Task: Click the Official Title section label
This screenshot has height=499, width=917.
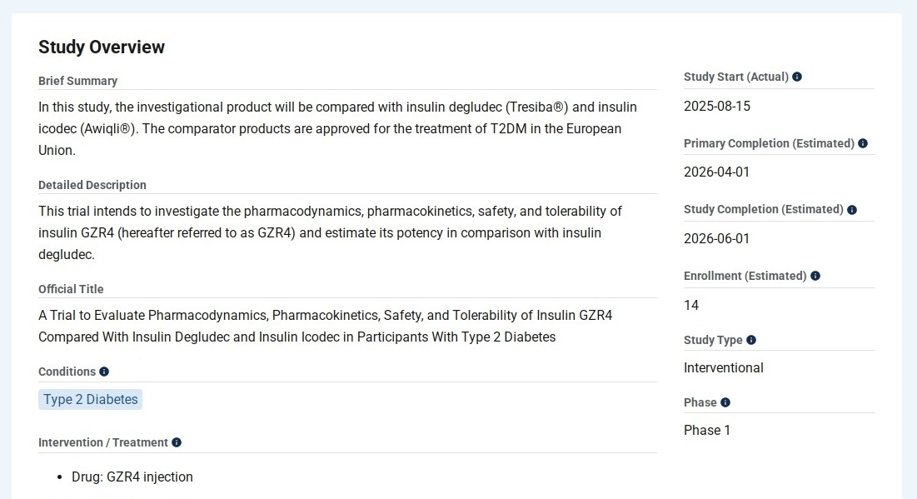Action: (x=71, y=289)
